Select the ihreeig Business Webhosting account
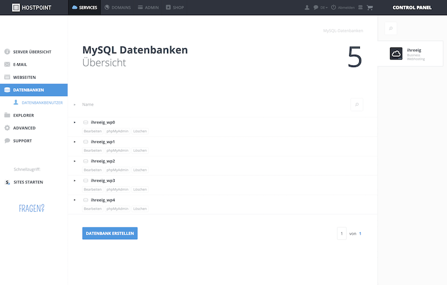The height and width of the screenshot is (285, 447). tap(410, 54)
